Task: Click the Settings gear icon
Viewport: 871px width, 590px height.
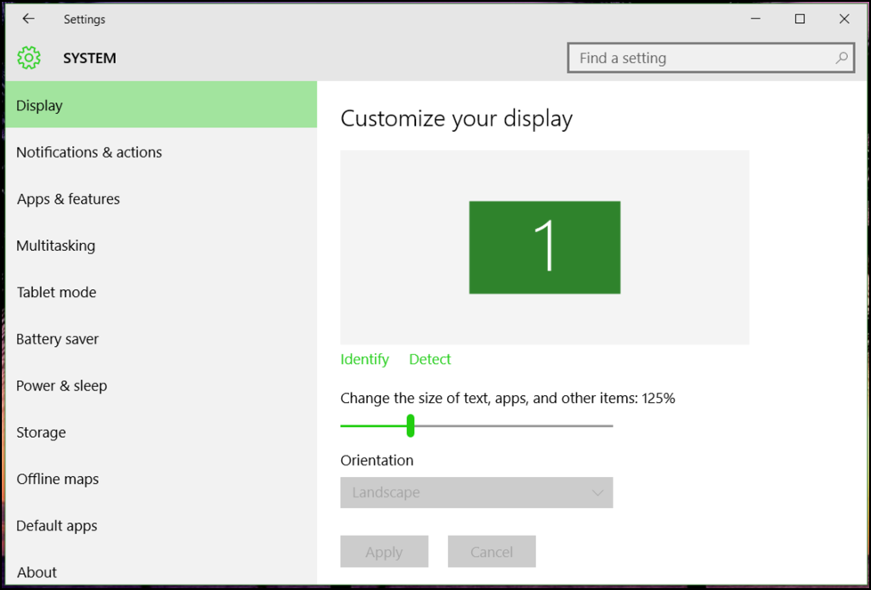Action: [x=28, y=57]
